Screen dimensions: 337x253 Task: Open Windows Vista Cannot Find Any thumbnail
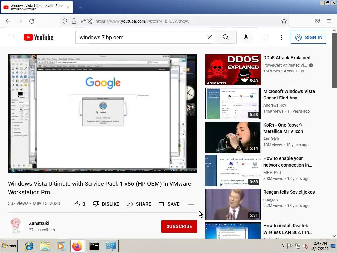point(233,103)
